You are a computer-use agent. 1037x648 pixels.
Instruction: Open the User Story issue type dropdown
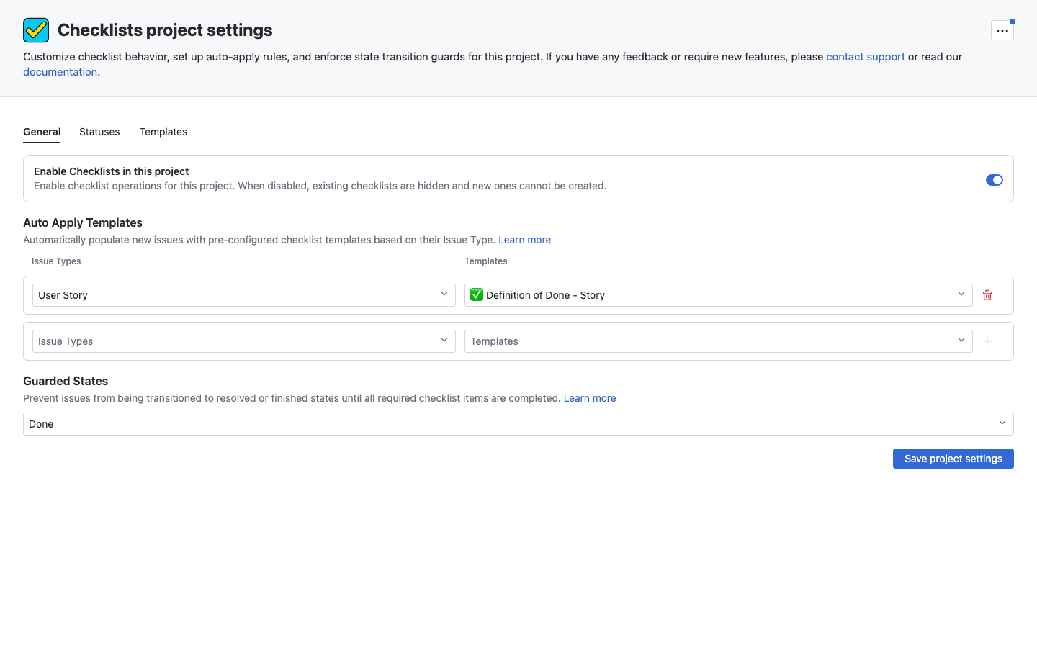tap(244, 295)
